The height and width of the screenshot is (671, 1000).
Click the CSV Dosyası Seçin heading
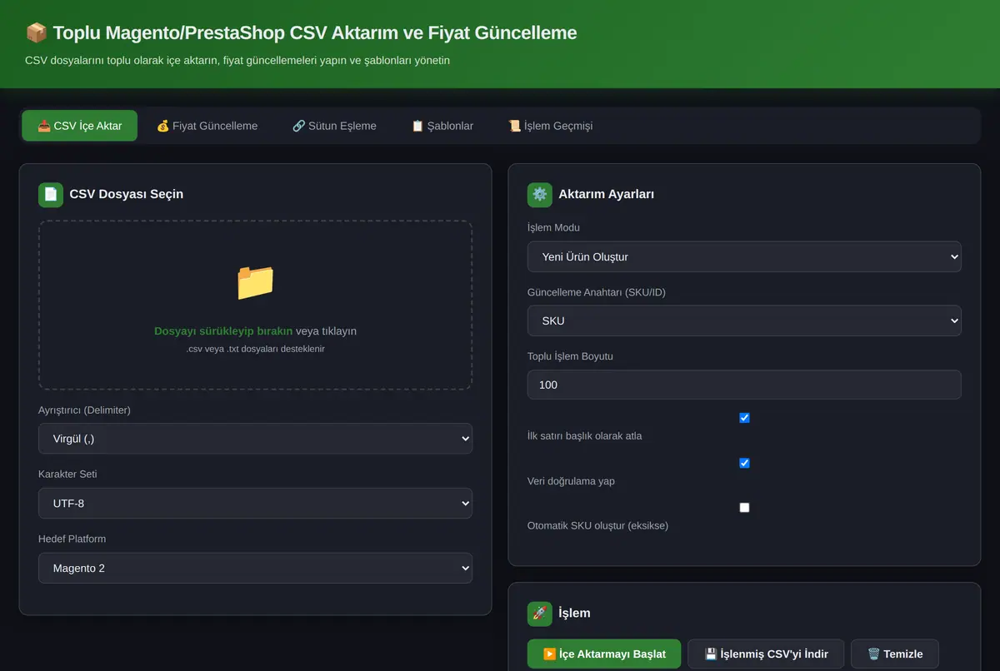coord(127,195)
